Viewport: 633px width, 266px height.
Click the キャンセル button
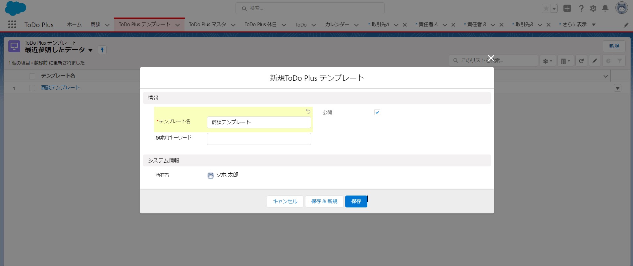(285, 201)
